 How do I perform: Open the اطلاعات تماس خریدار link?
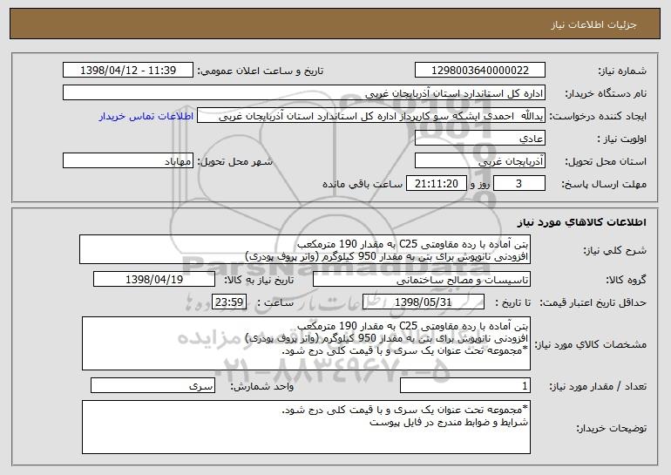(146, 117)
